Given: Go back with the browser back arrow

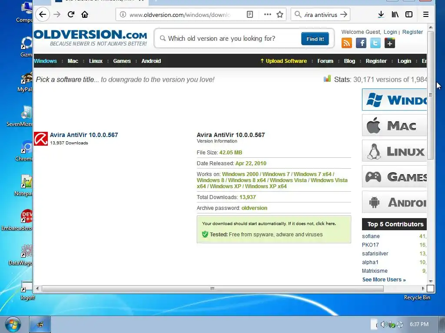Looking at the screenshot, I should tap(43, 14).
